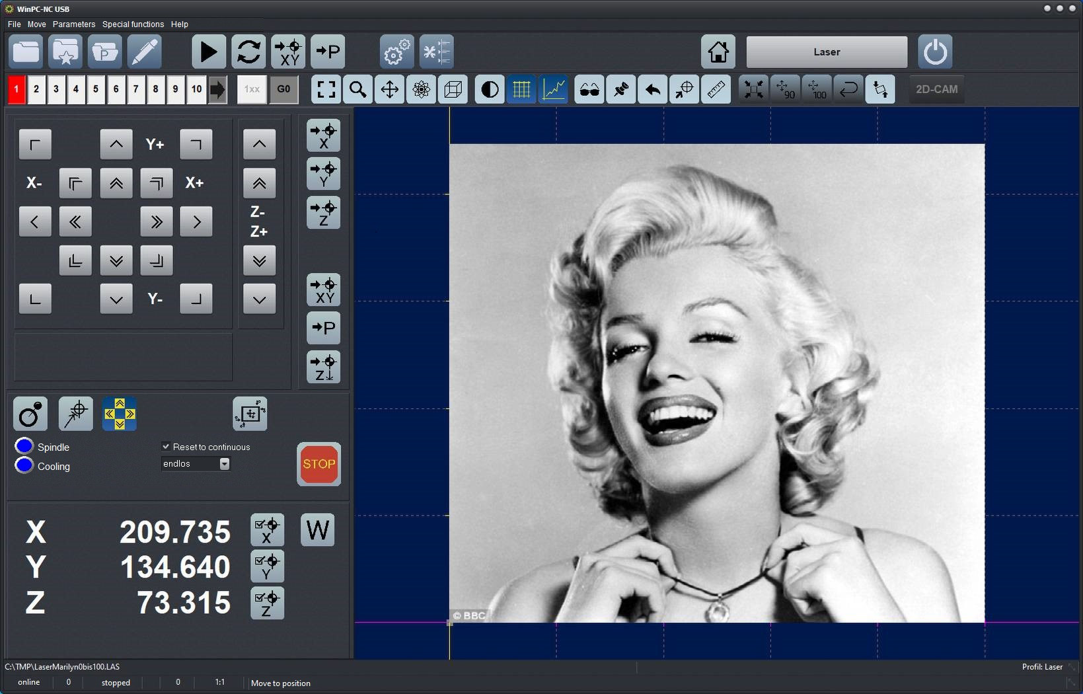Screen dimensions: 1083x694
Task: Toggle the grid display icon
Action: coord(521,89)
